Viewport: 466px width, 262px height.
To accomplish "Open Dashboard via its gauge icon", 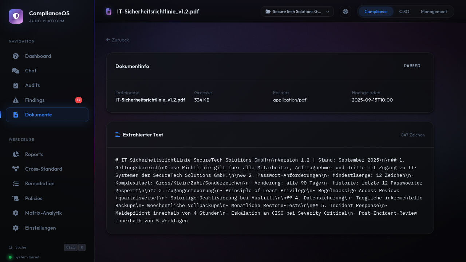I will pos(16,56).
